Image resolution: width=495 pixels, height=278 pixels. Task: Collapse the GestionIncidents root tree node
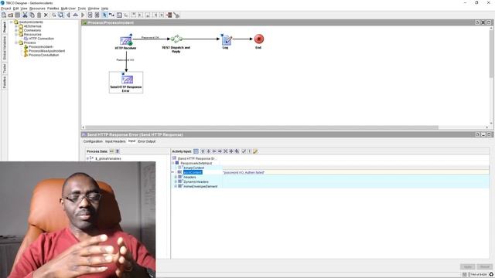[x=12, y=22]
